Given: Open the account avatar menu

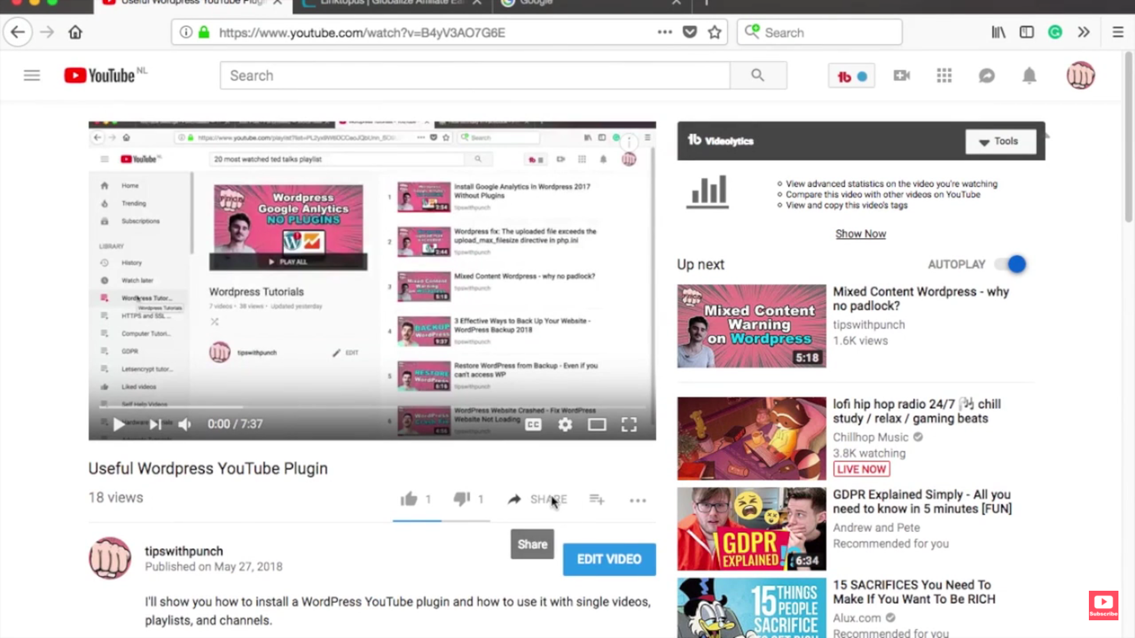Looking at the screenshot, I should tap(1081, 76).
